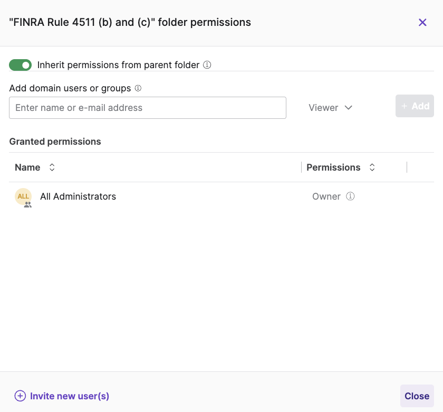This screenshot has height=412, width=443.
Task: Click the name or e-mail address field
Action: (148, 108)
